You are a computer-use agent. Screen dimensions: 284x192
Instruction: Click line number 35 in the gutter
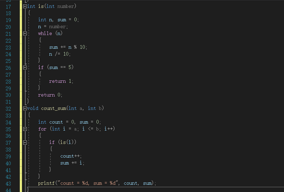[x=8, y=129]
